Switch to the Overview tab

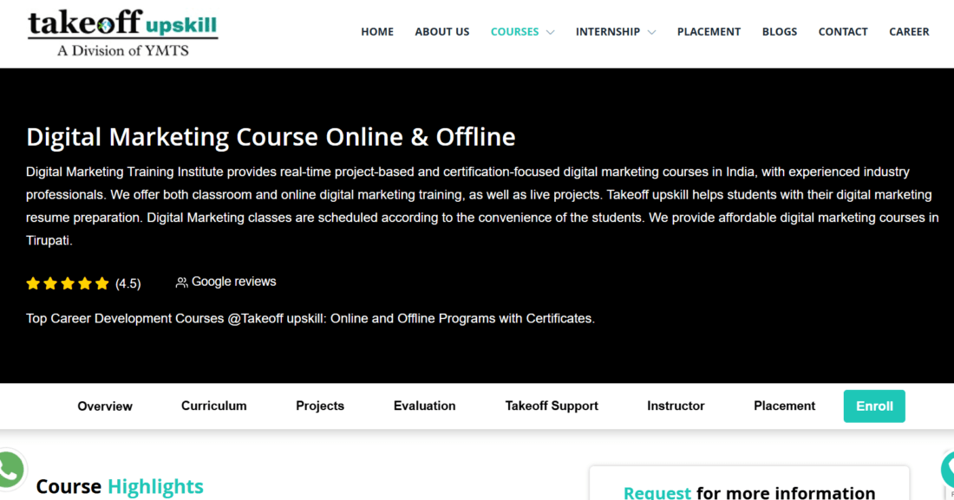[x=105, y=406]
